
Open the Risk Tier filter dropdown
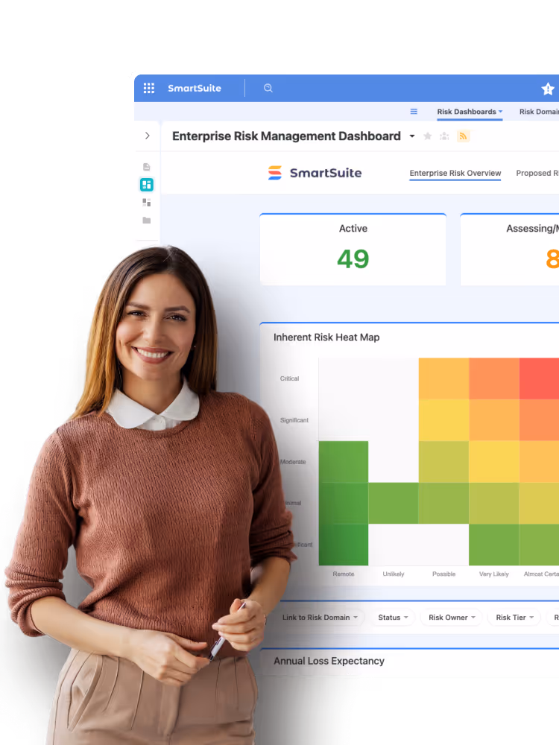point(514,617)
